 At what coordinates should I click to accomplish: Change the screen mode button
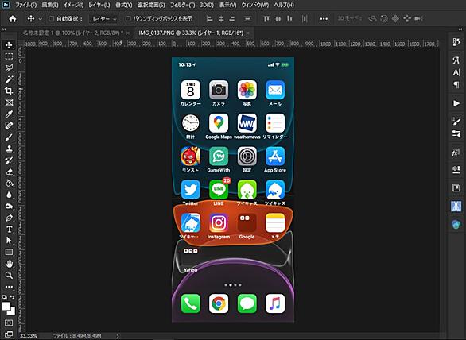9,334
